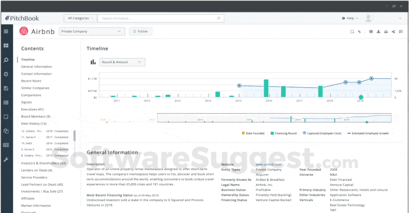Expand the Help menu
Viewport: 409px width, 213px height.
coord(350,18)
